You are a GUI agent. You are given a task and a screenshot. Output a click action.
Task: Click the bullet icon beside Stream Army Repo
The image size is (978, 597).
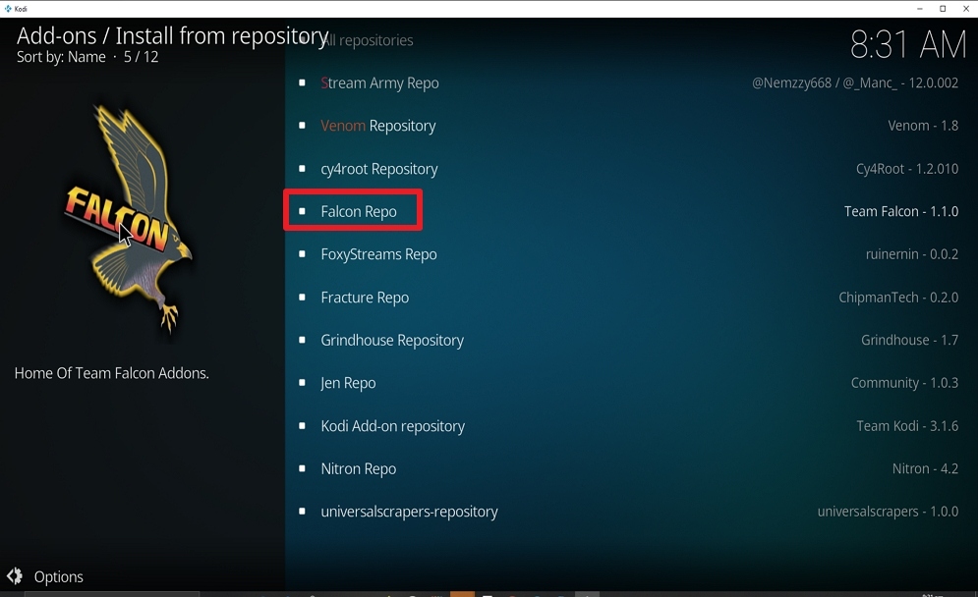tap(302, 82)
